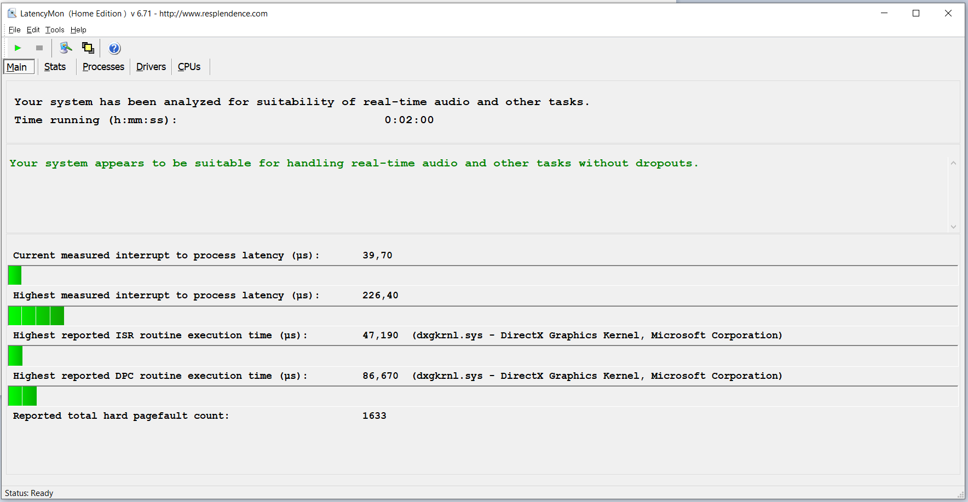The image size is (968, 502).
Task: Click 'Highest measured interrupt to process latency' label
Action: 166,296
